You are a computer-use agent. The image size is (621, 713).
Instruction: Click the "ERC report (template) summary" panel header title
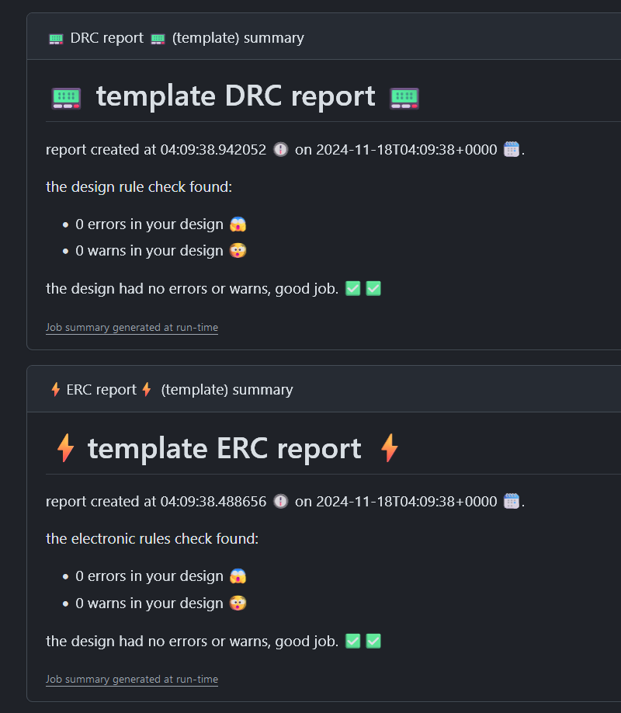tap(180, 389)
